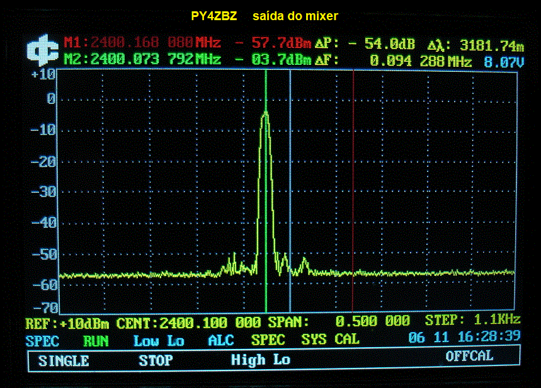This screenshot has width=541, height=388.
Task: Select the SINGLE softkey
Action: point(64,361)
